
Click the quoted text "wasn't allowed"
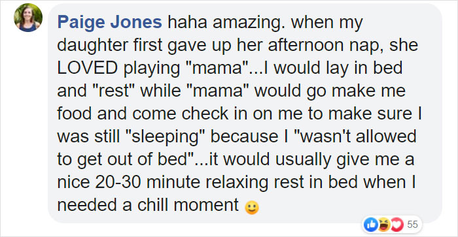pos(355,136)
